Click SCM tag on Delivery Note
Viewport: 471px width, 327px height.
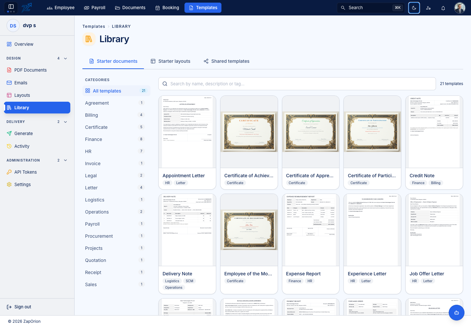(189, 281)
